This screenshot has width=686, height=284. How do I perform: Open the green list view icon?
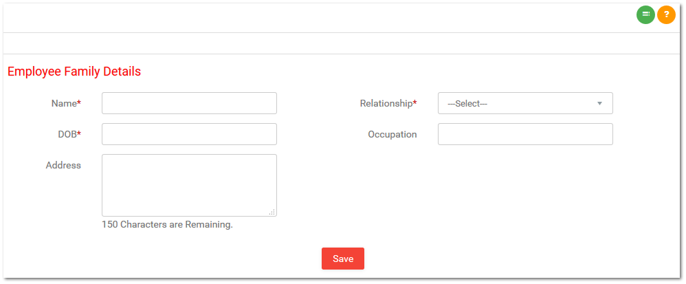645,15
